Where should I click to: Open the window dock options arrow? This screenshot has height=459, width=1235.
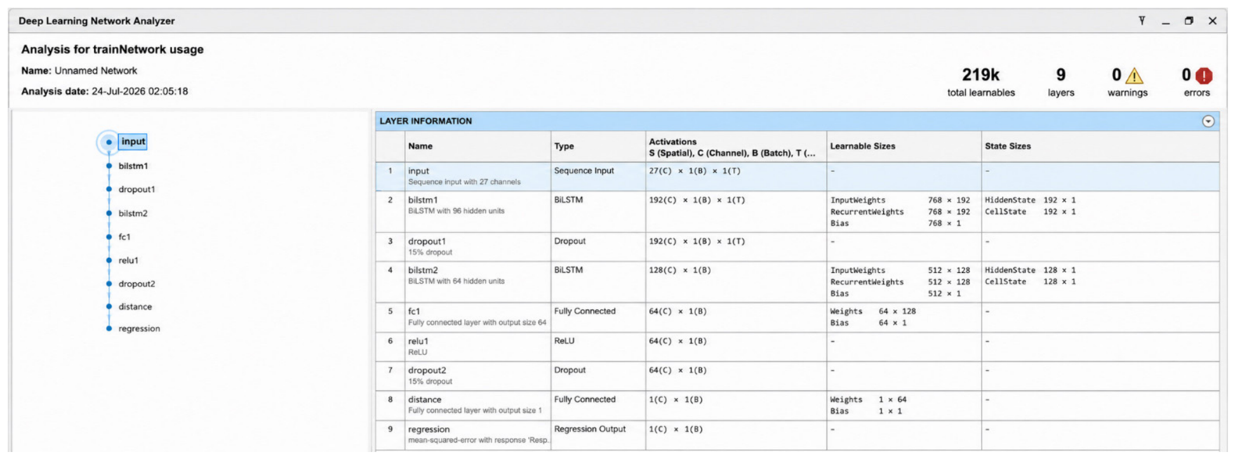pos(1142,21)
